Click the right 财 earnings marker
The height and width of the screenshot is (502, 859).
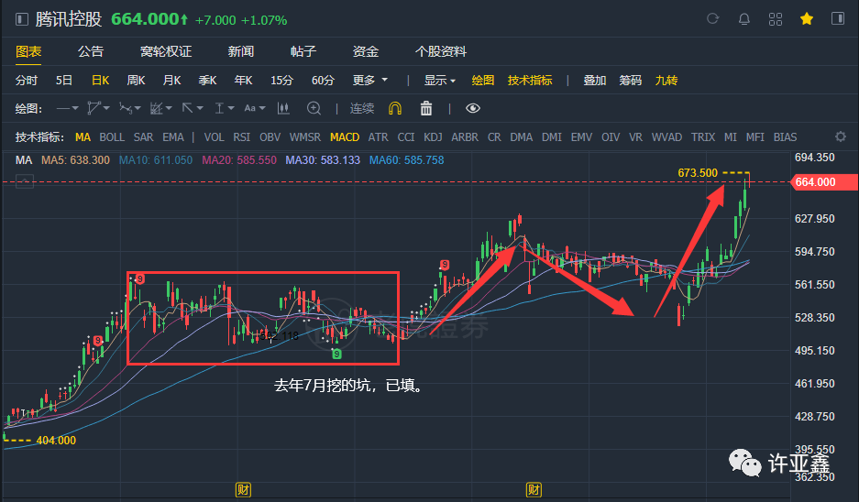(x=534, y=489)
